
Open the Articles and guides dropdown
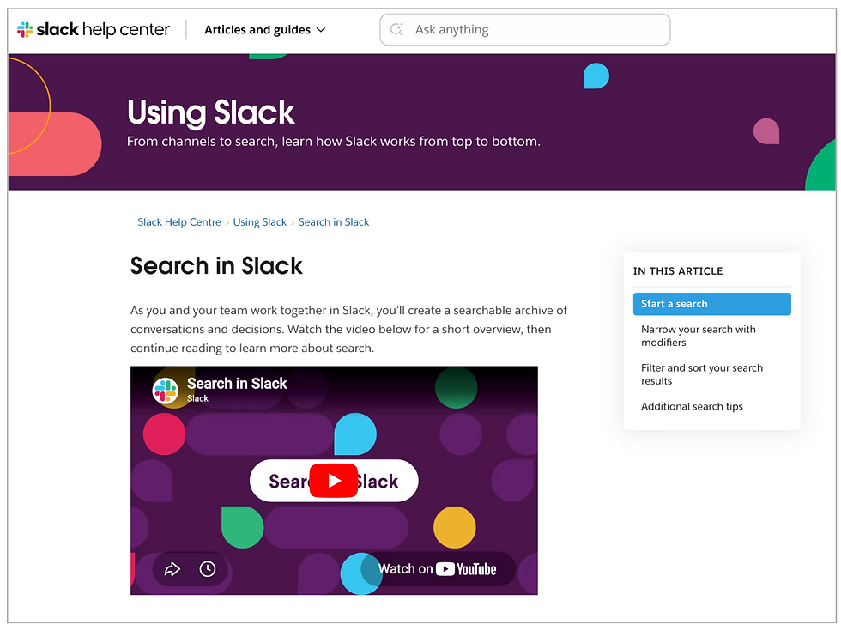(265, 29)
